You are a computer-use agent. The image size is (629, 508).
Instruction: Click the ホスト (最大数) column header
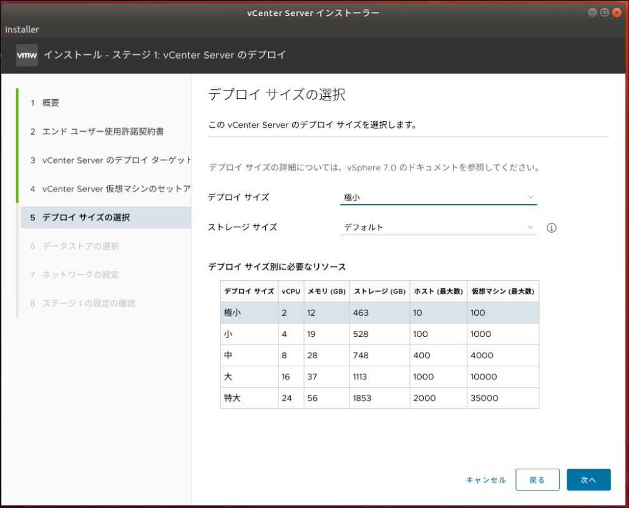(439, 291)
